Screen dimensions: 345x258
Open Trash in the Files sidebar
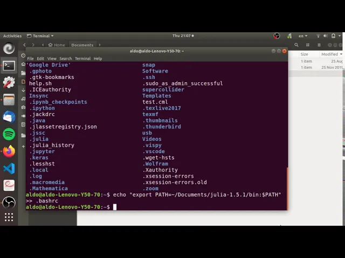click(23, 125)
